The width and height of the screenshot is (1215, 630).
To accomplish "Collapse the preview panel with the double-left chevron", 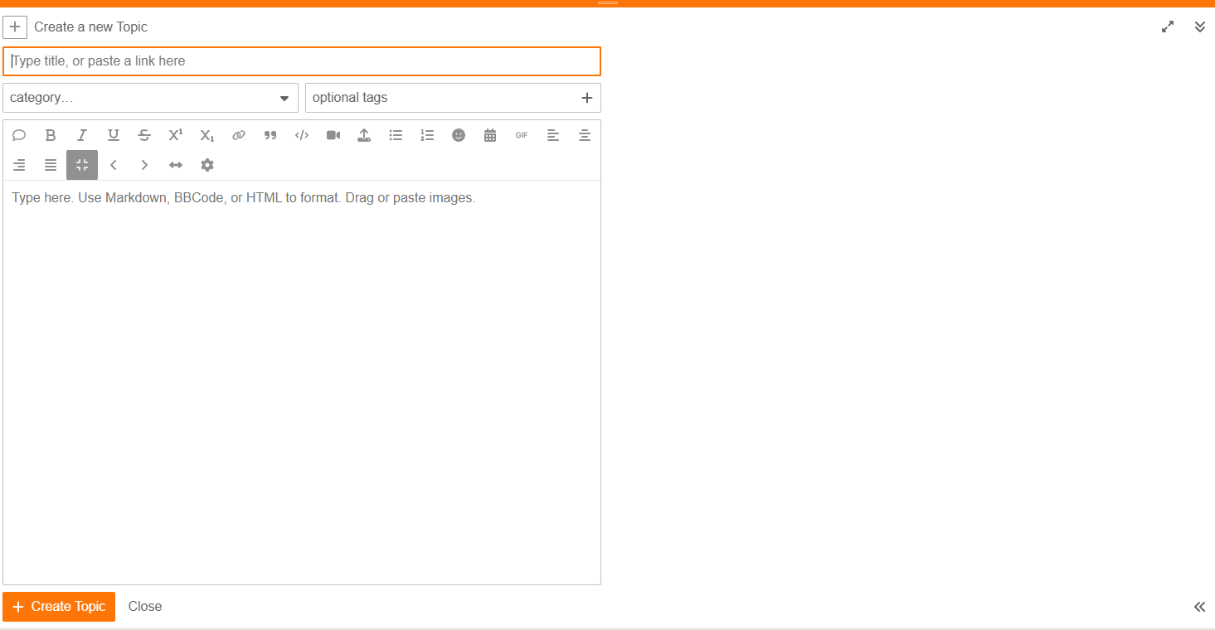I will (x=1199, y=607).
